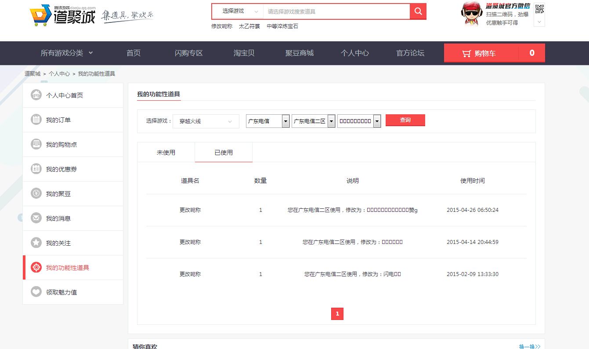Screen dimensions: 589x349
Task: Open 我的订单 in the sidebar
Action: pyautogui.click(x=73, y=120)
